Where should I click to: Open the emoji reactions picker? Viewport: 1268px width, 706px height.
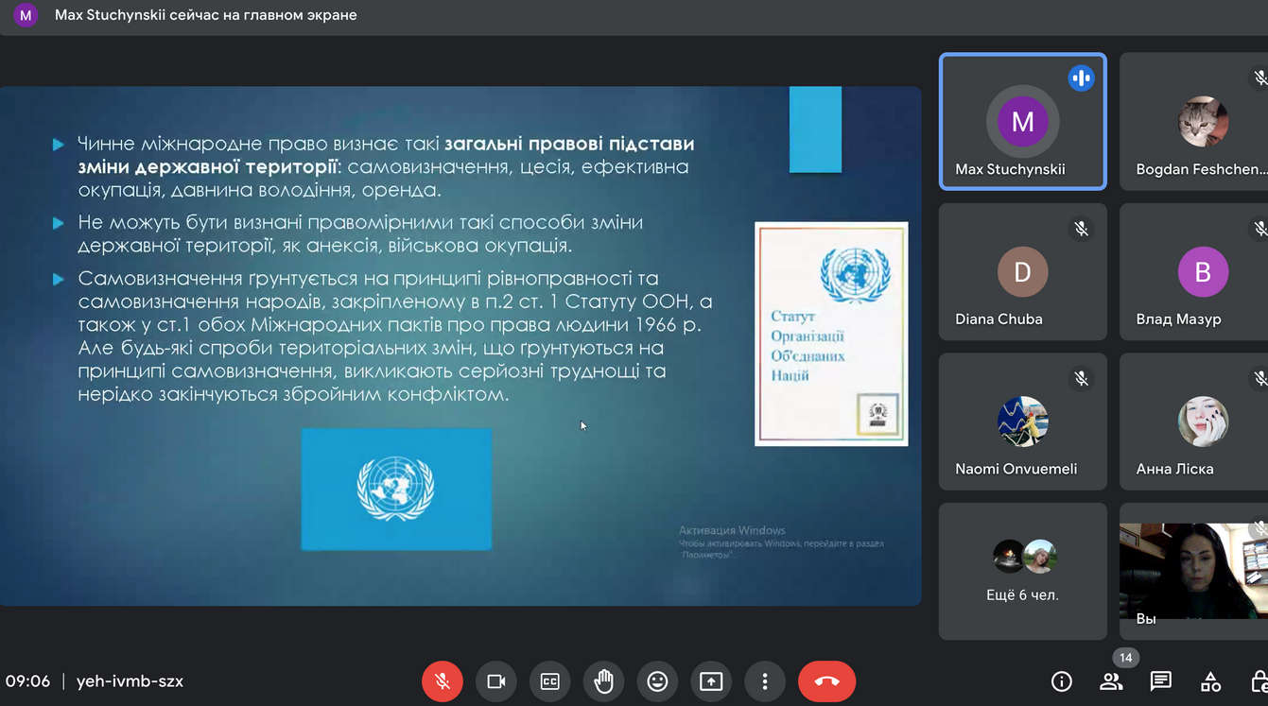pos(657,681)
